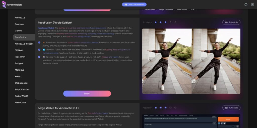Open the FaceFusion WebUI link
The height and width of the screenshot is (128, 257).
(46, 28)
